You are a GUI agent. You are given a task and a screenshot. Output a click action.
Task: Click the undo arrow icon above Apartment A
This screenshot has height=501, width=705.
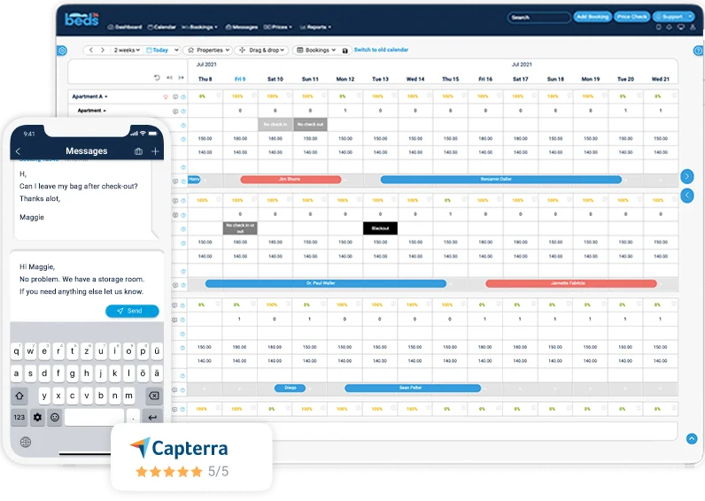coord(157,78)
